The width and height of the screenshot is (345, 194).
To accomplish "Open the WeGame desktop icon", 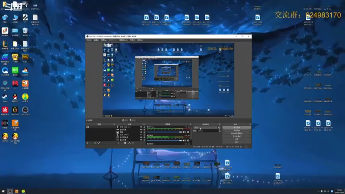I will pos(15,111).
